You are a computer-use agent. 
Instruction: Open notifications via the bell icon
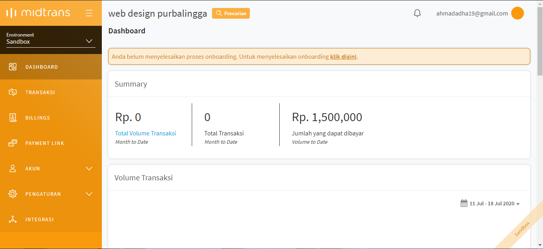[x=417, y=13]
